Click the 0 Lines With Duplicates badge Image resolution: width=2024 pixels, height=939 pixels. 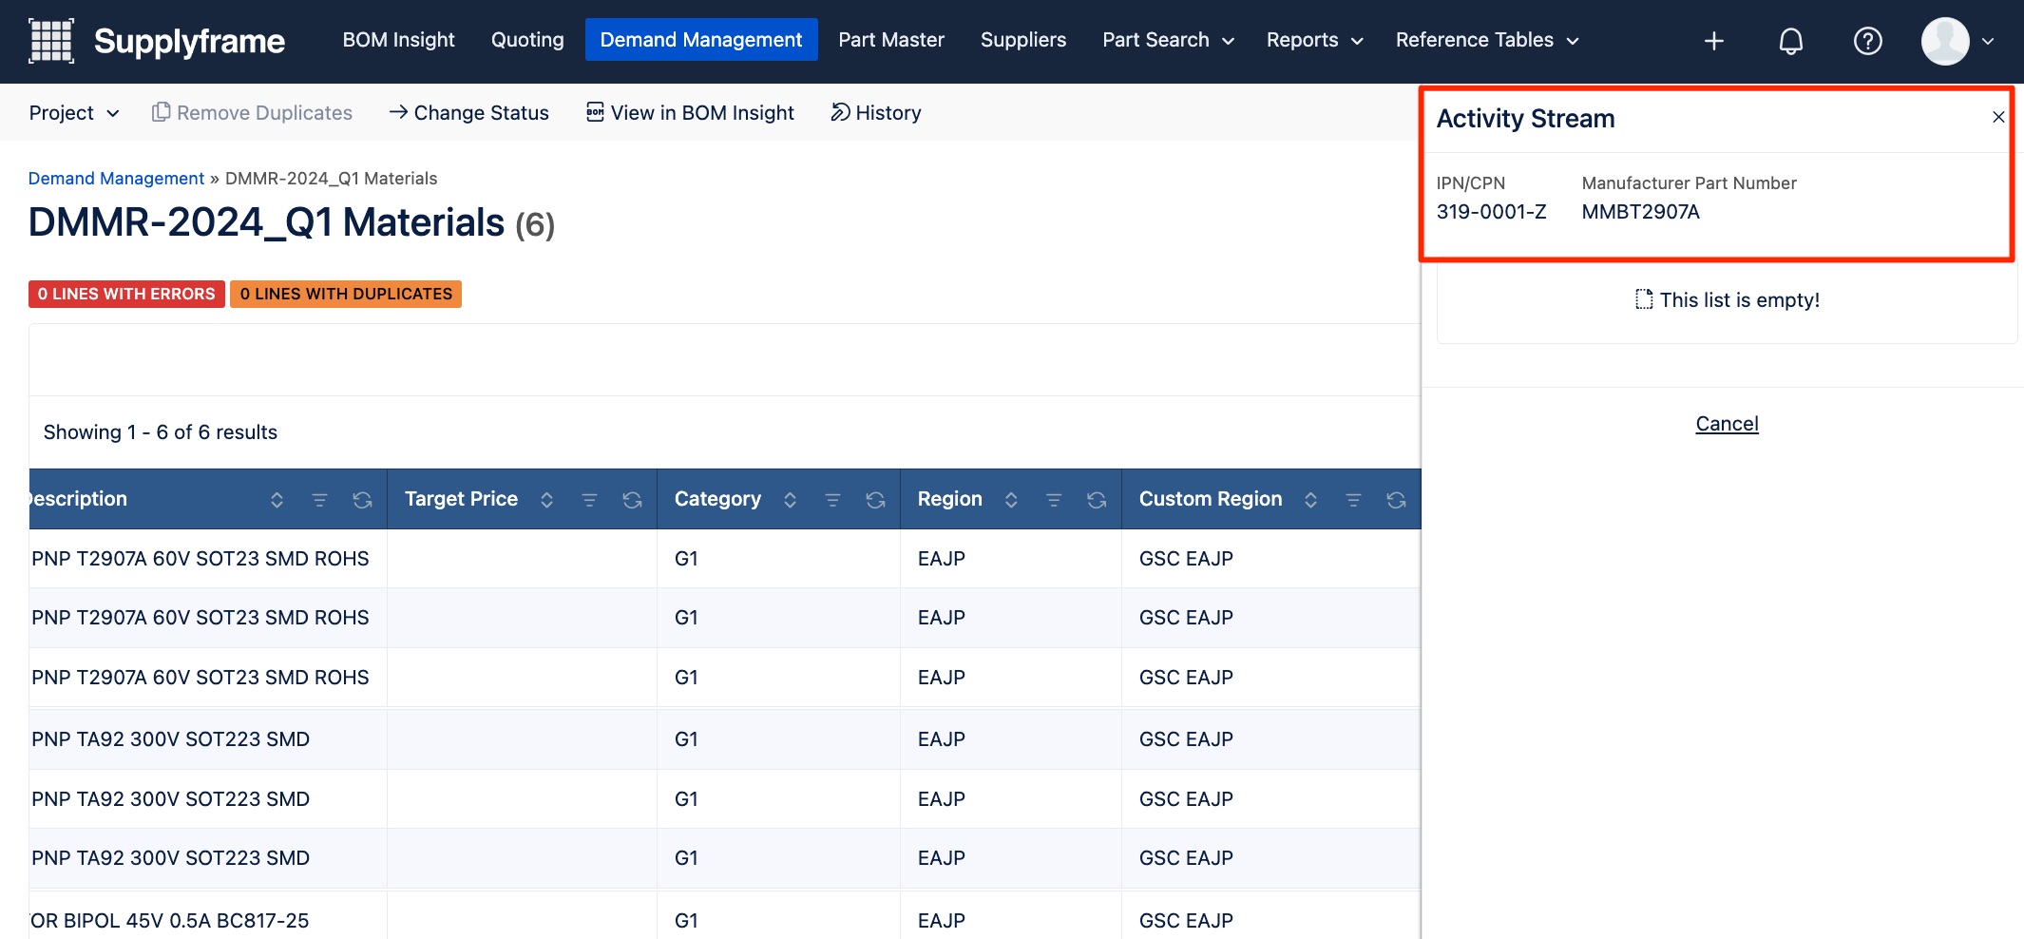coord(346,294)
